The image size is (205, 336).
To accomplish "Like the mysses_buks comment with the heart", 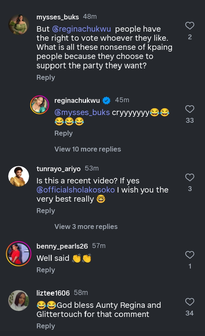I will pos(190,26).
